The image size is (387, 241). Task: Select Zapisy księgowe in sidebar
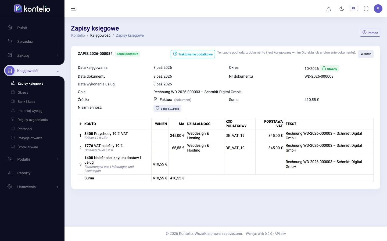[x=30, y=84]
